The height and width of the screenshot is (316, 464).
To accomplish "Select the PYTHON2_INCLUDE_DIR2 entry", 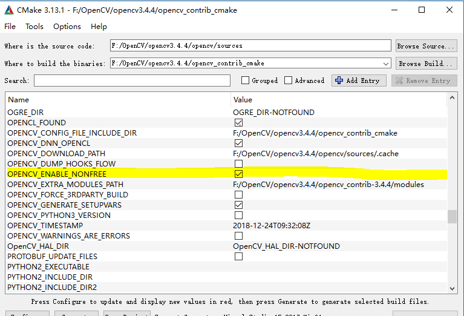I will (x=52, y=288).
